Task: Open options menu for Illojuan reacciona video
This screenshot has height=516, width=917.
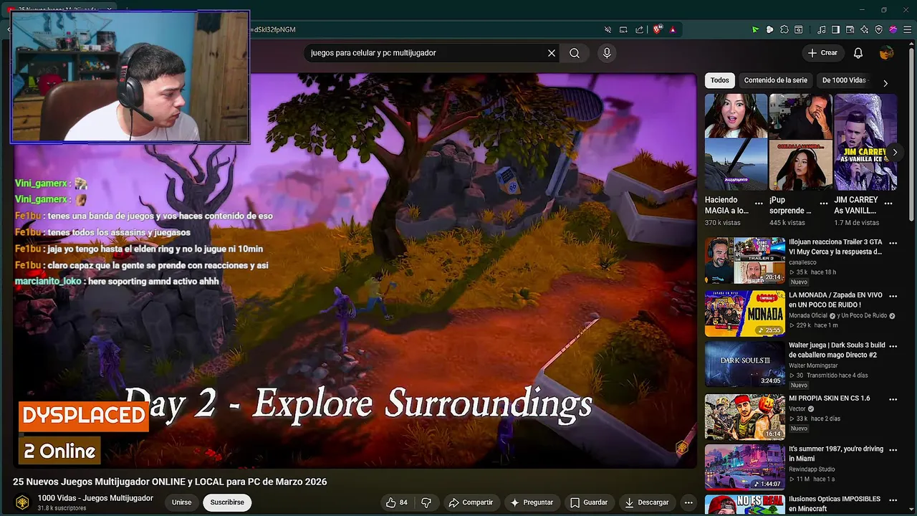Action: click(893, 243)
